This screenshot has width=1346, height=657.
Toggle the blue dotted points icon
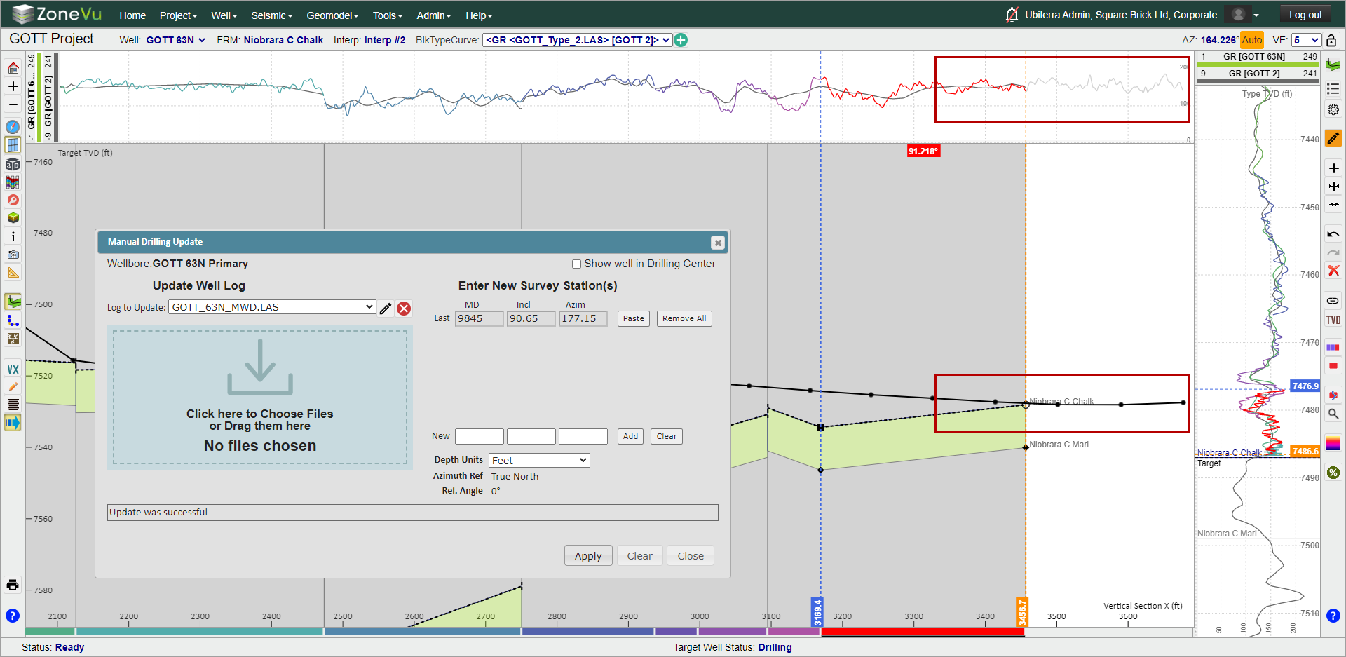(x=13, y=320)
